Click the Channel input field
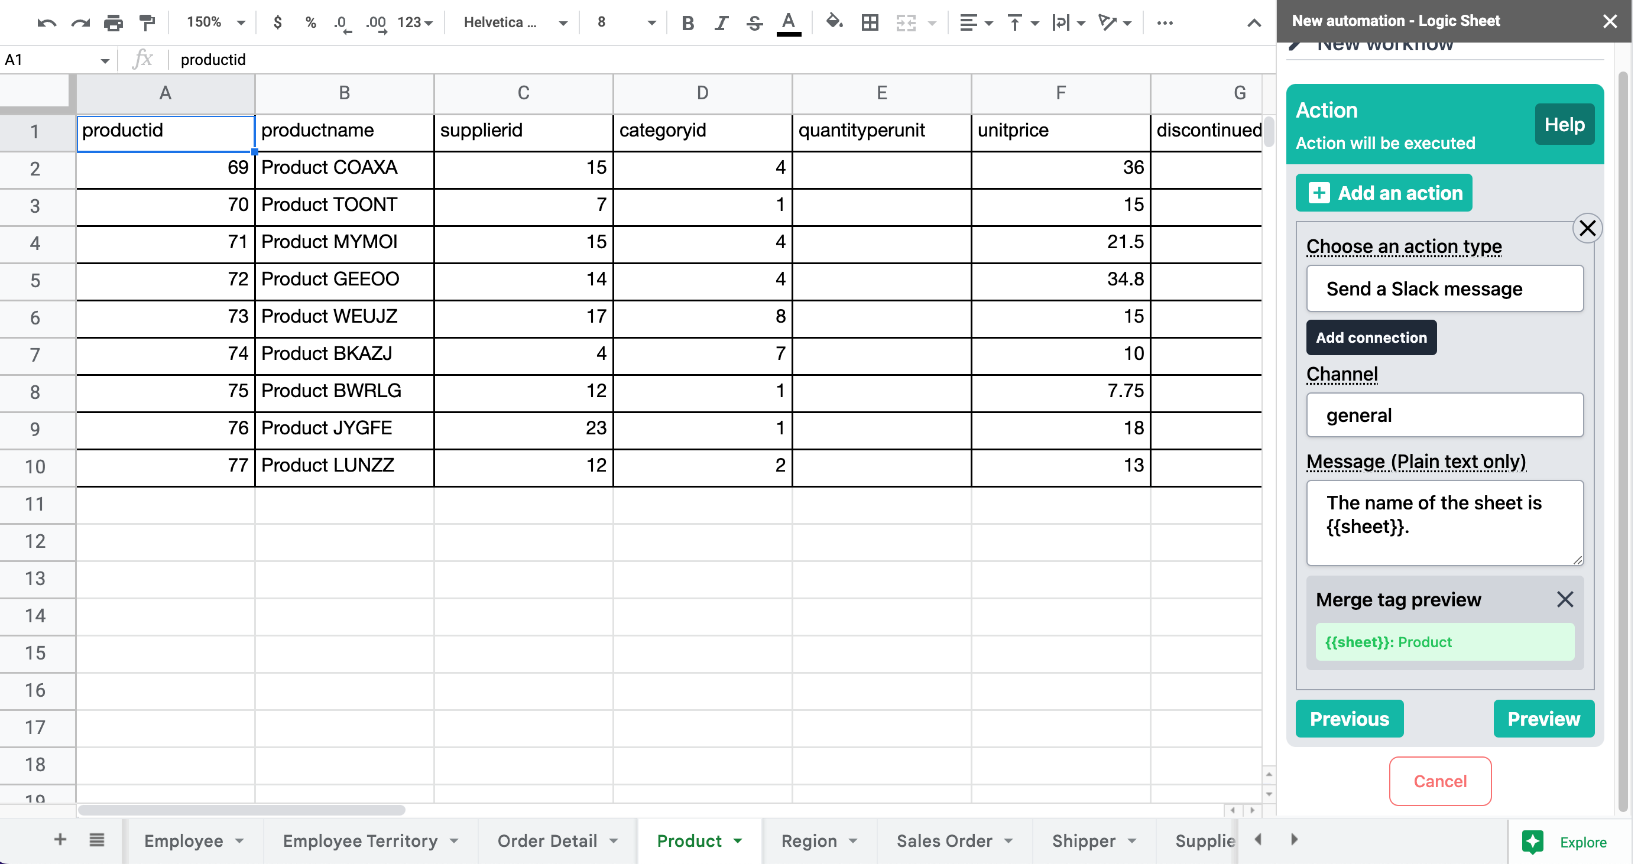 pos(1444,415)
